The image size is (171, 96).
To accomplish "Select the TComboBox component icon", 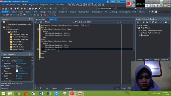I will (38, 15).
